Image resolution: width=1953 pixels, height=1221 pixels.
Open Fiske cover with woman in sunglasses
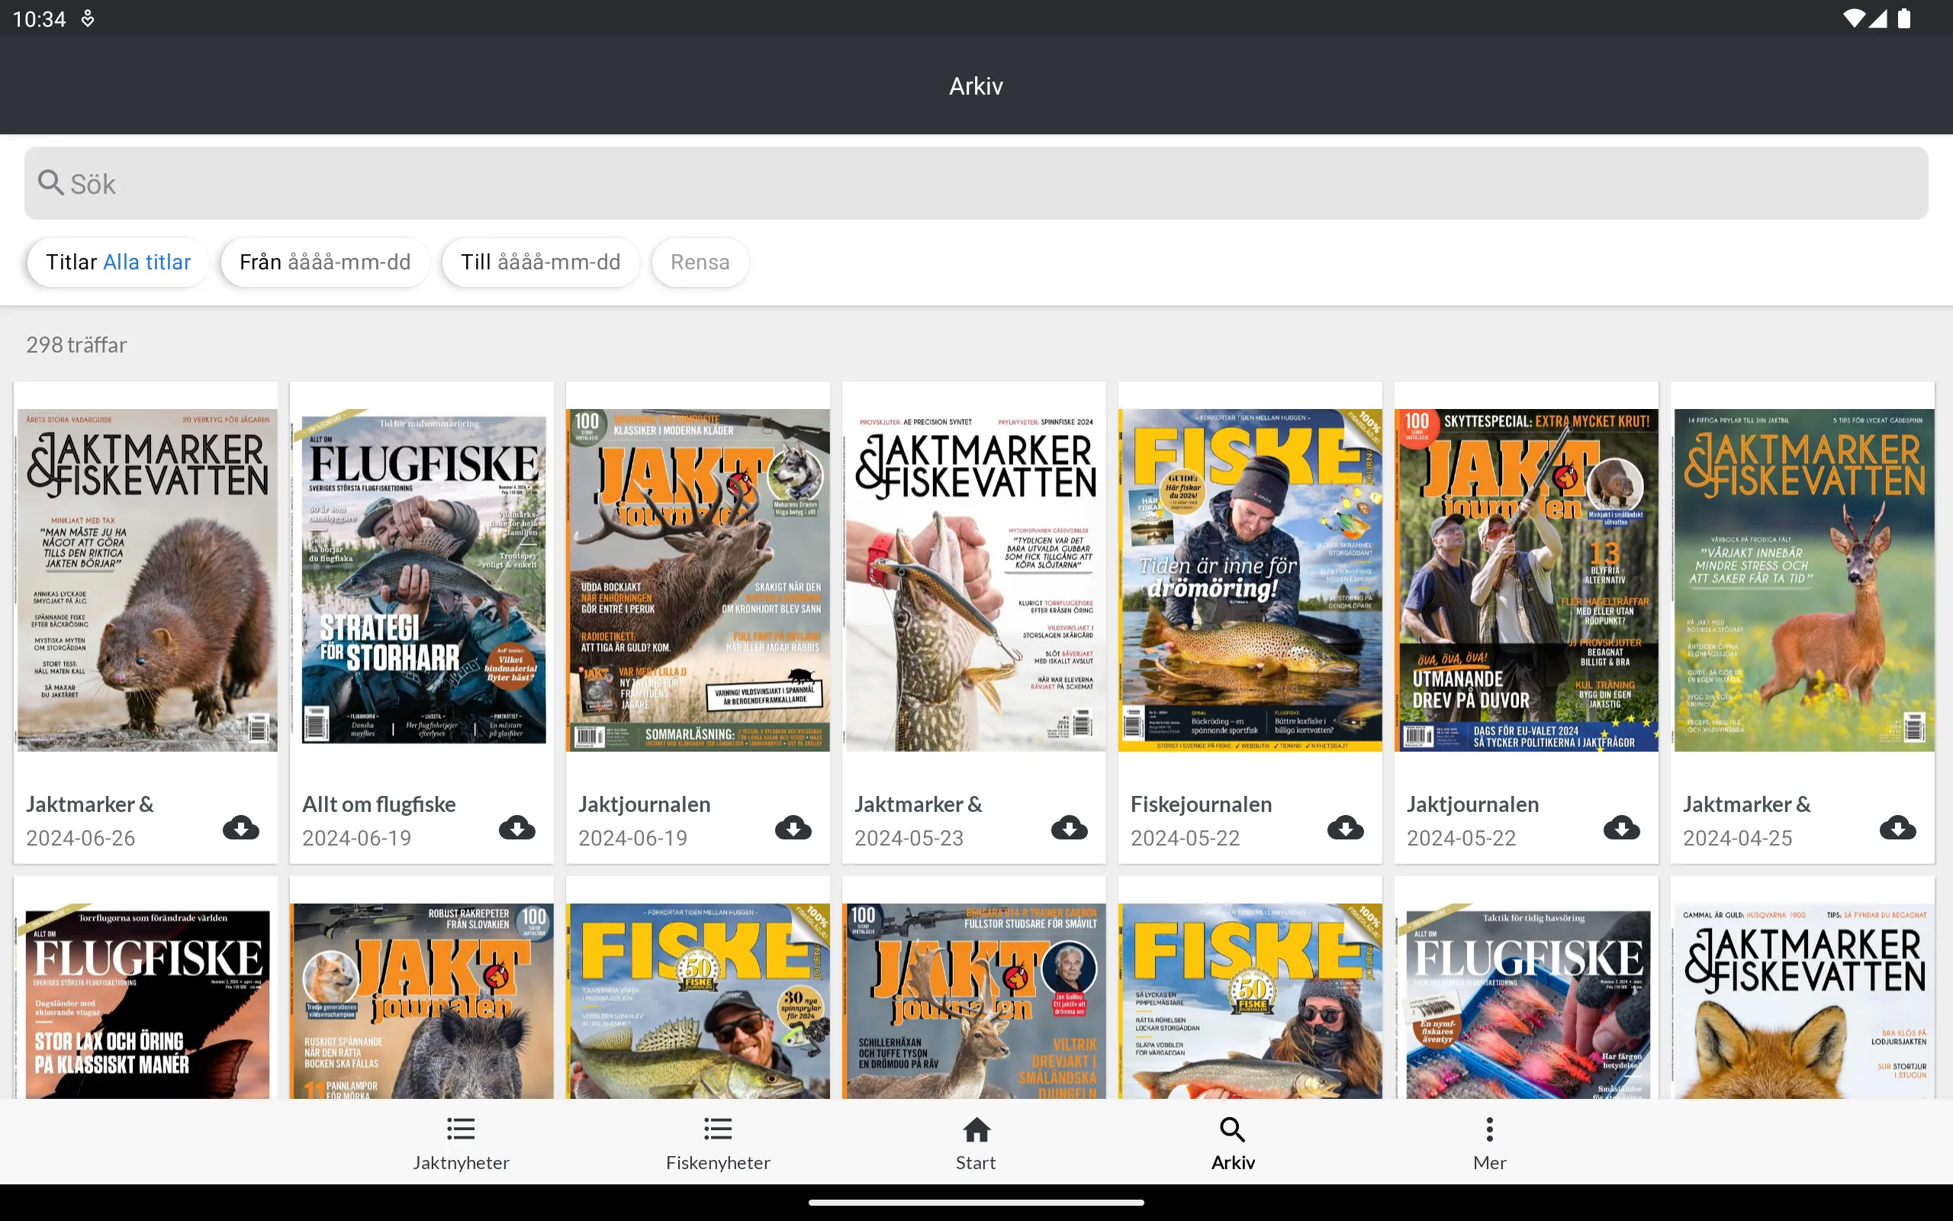[1250, 1000]
